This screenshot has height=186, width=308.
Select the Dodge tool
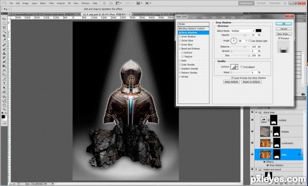4,74
